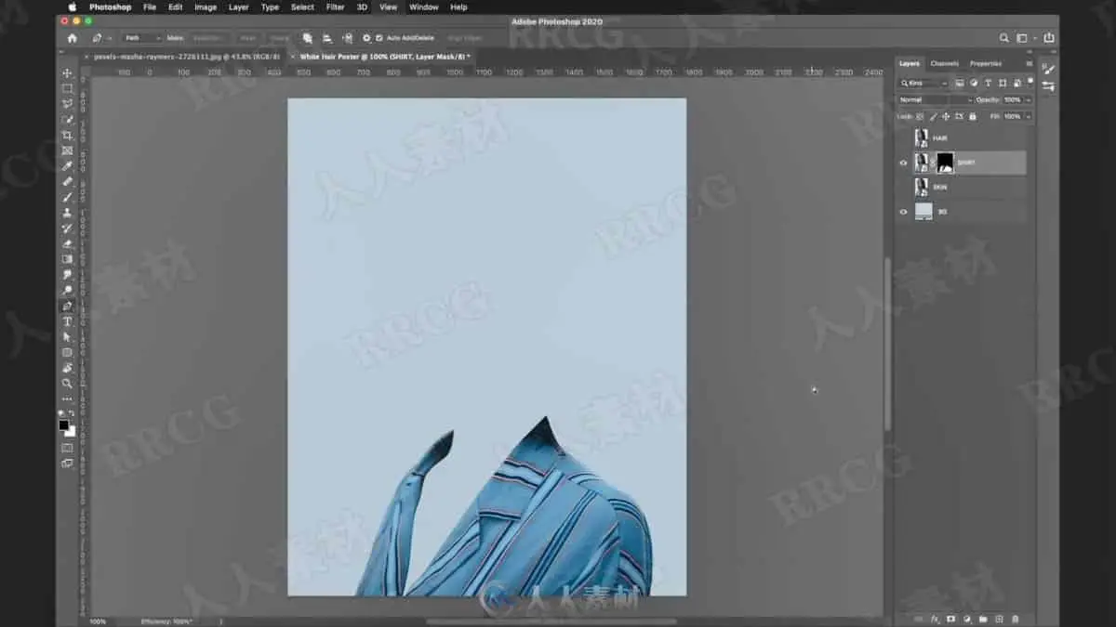Select the Eraser tool
1116x627 pixels.
67,243
